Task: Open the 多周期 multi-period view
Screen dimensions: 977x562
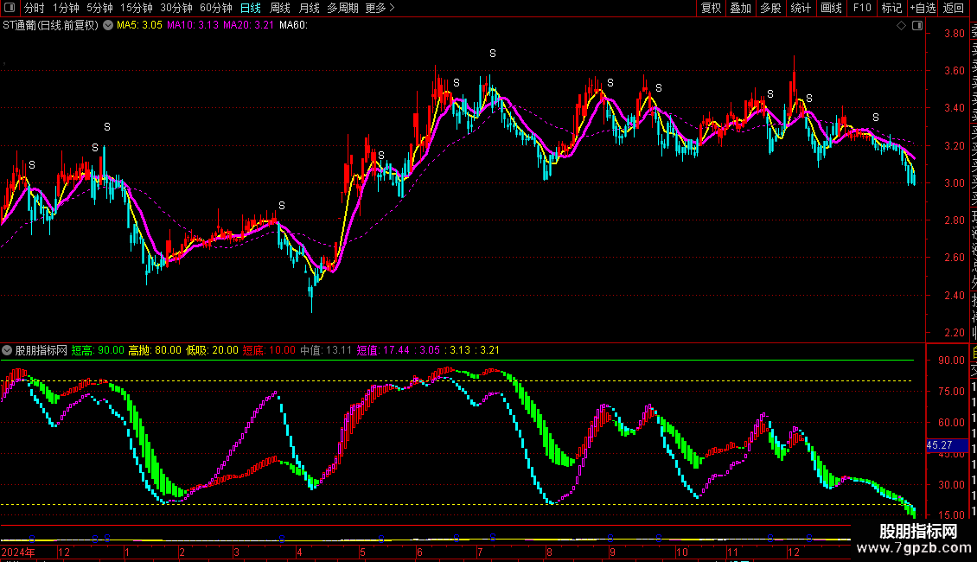Action: (343, 8)
